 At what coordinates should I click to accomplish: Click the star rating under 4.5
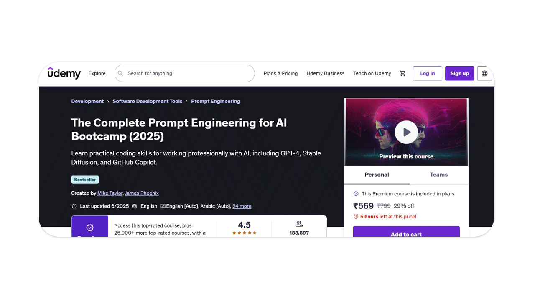pyautogui.click(x=245, y=233)
